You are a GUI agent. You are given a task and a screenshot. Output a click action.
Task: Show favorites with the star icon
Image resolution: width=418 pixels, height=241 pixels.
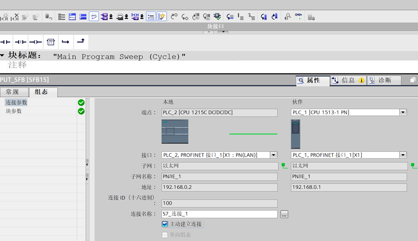162,17
